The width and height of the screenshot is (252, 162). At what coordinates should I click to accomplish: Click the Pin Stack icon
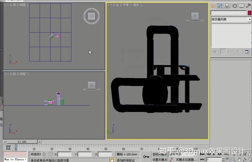(215, 52)
